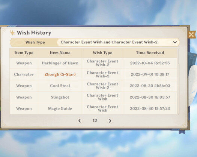This screenshot has width=197, height=157.
Task: Click the 2022-10-04 16:52:55 timestamp
Action: click(150, 63)
